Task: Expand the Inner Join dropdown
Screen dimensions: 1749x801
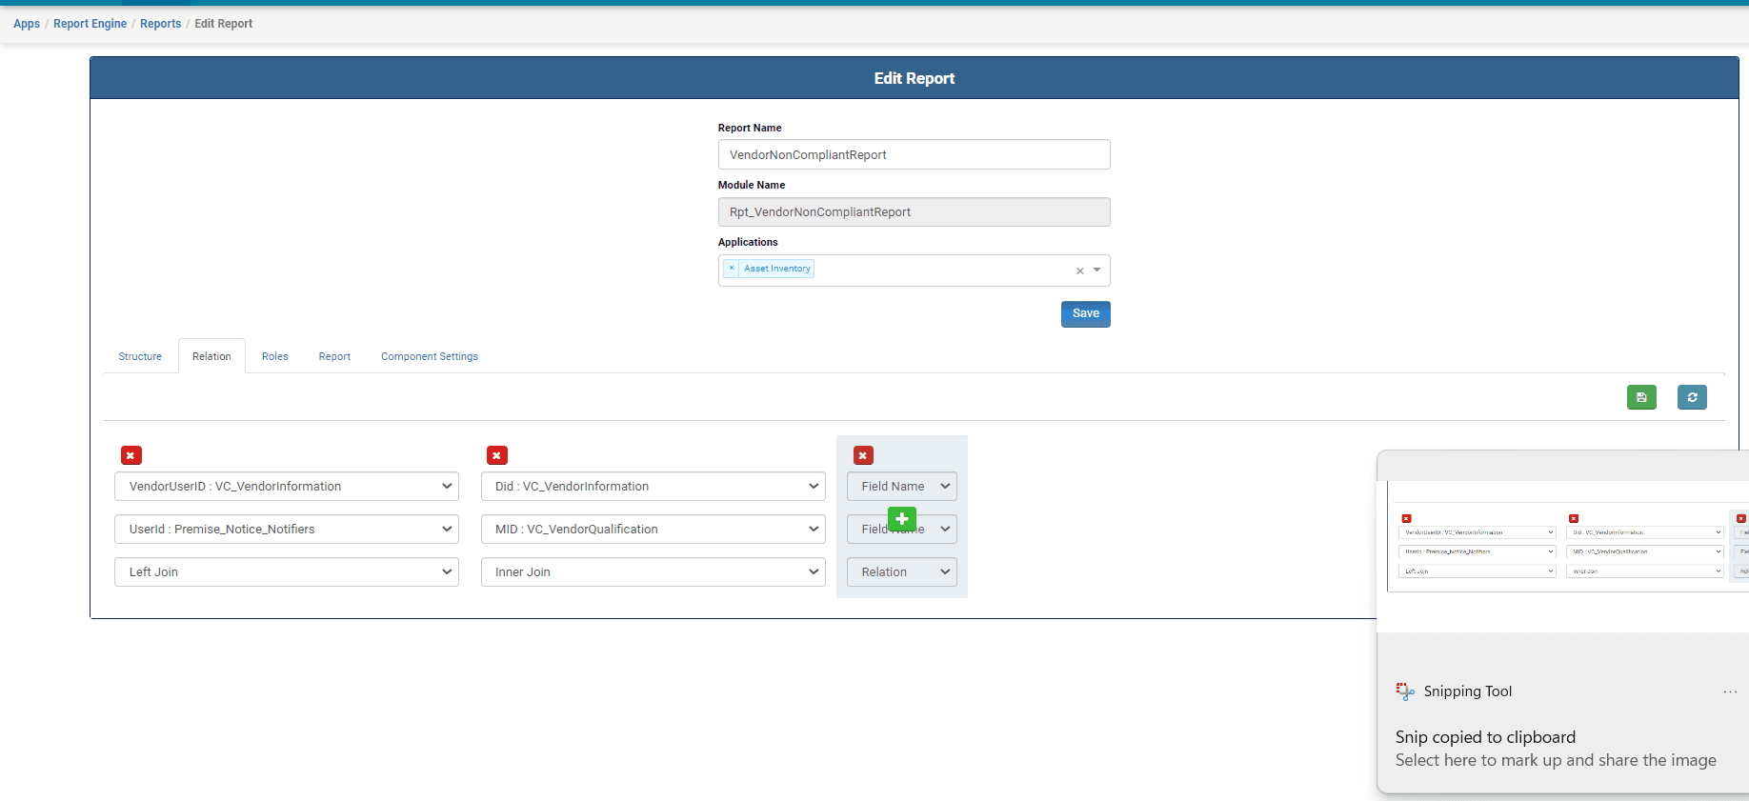Action: (x=653, y=572)
